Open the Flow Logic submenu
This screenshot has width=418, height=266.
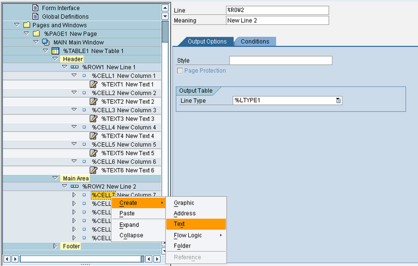pyautogui.click(x=196, y=236)
